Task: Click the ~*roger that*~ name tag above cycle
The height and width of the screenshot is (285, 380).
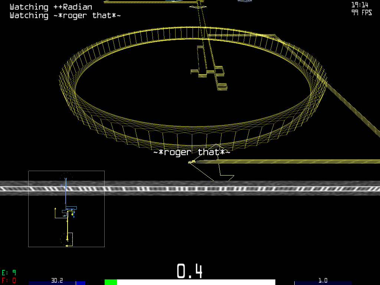Action: coord(192,152)
